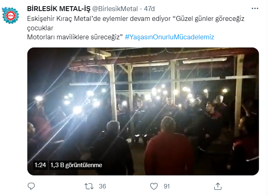View the 36 retweets count
This screenshot has width=274, height=195.
pyautogui.click(x=102, y=186)
